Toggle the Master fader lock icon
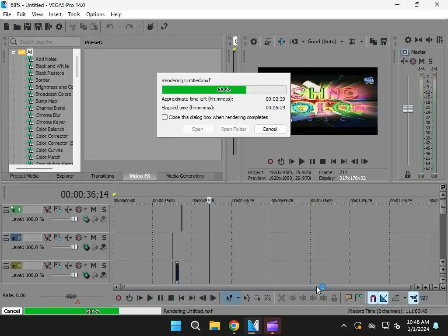 pos(408,175)
